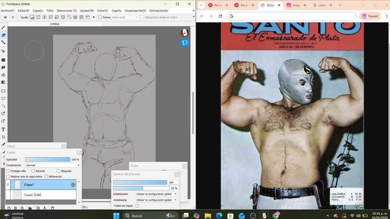Open the Archivo(F) menu
This screenshot has width=390, height=219.
point(7,11)
